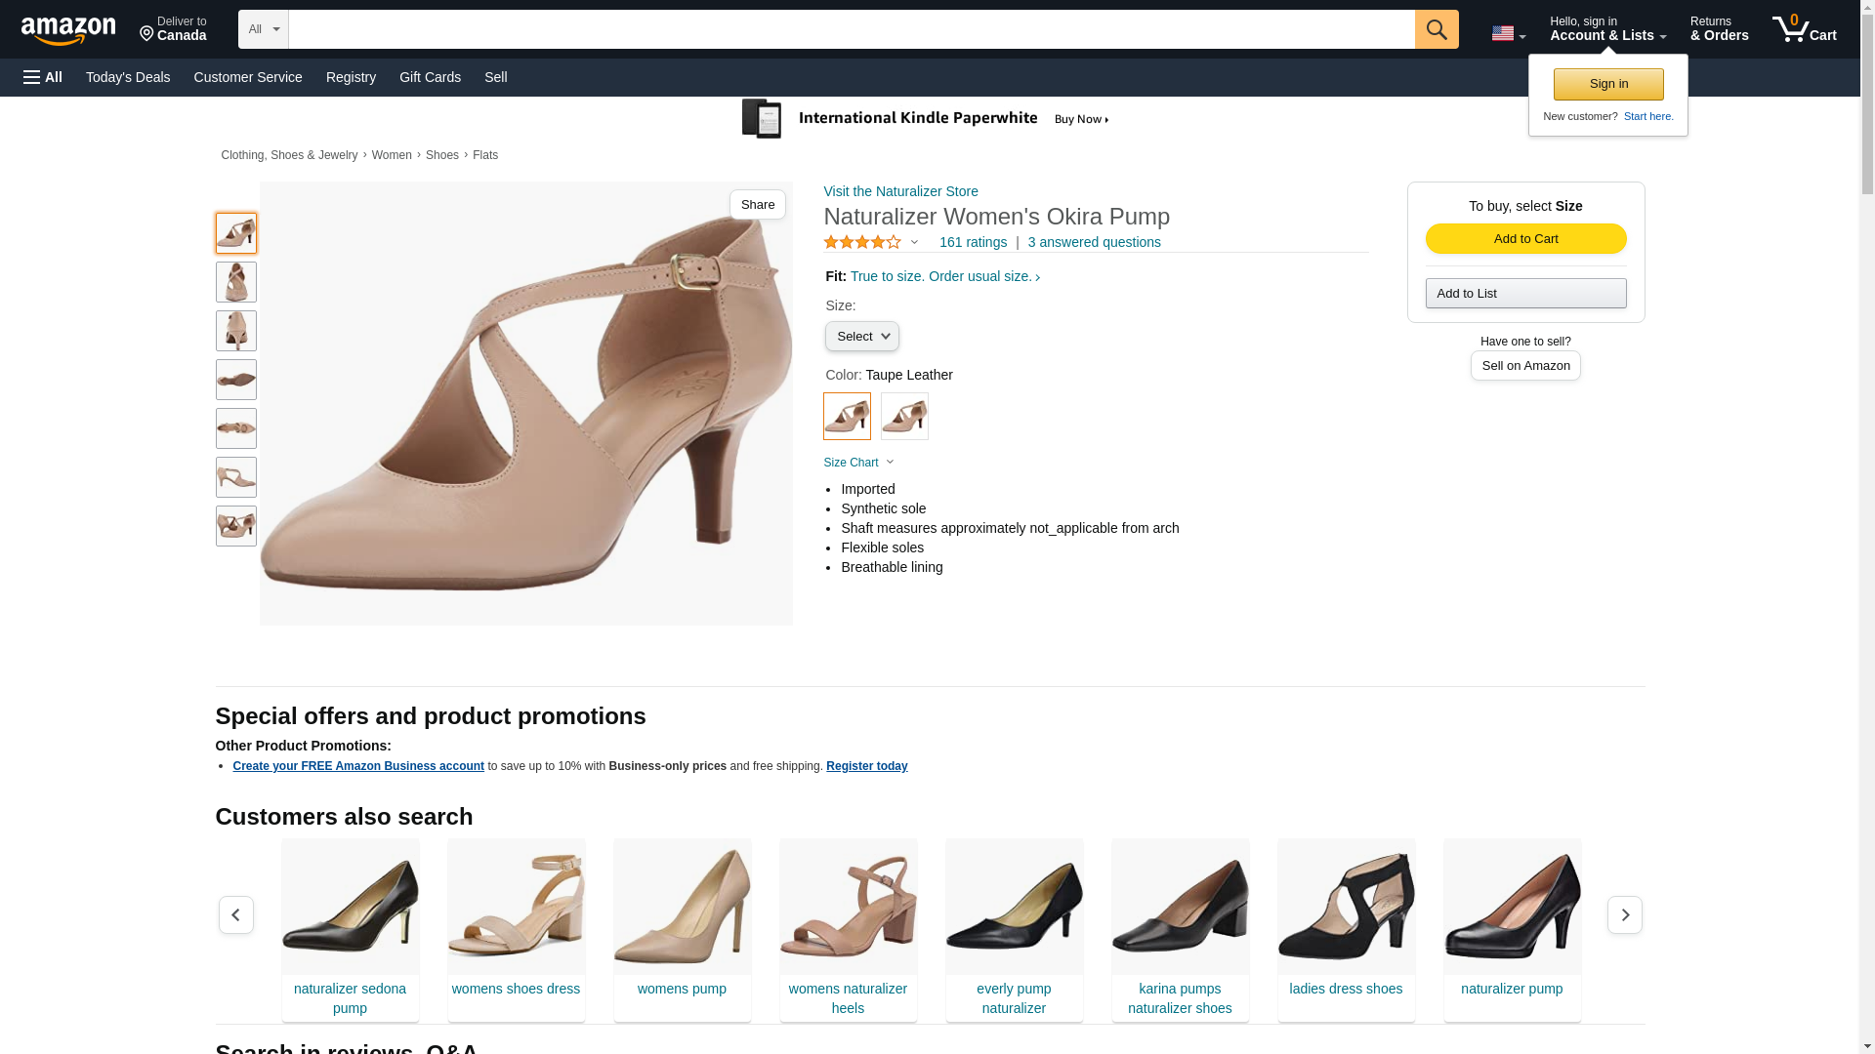Click the magnifying glass search button
Image resolution: width=1875 pixels, height=1054 pixels.
[1436, 29]
